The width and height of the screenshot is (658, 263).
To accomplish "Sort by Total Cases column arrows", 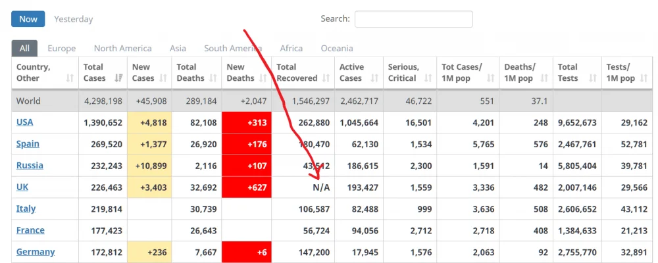I will pos(118,78).
